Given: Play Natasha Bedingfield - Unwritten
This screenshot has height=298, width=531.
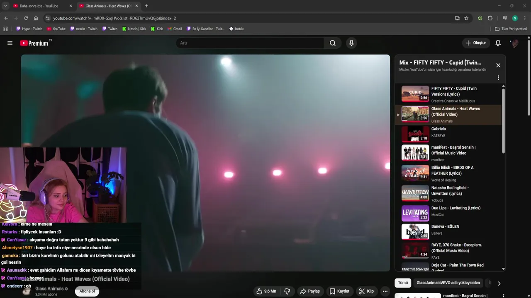Looking at the screenshot, I should [448, 194].
